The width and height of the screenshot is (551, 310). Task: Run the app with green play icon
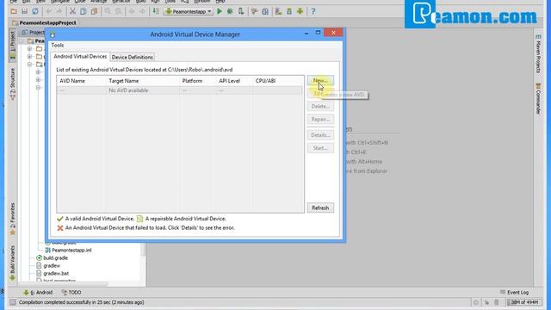[x=220, y=11]
